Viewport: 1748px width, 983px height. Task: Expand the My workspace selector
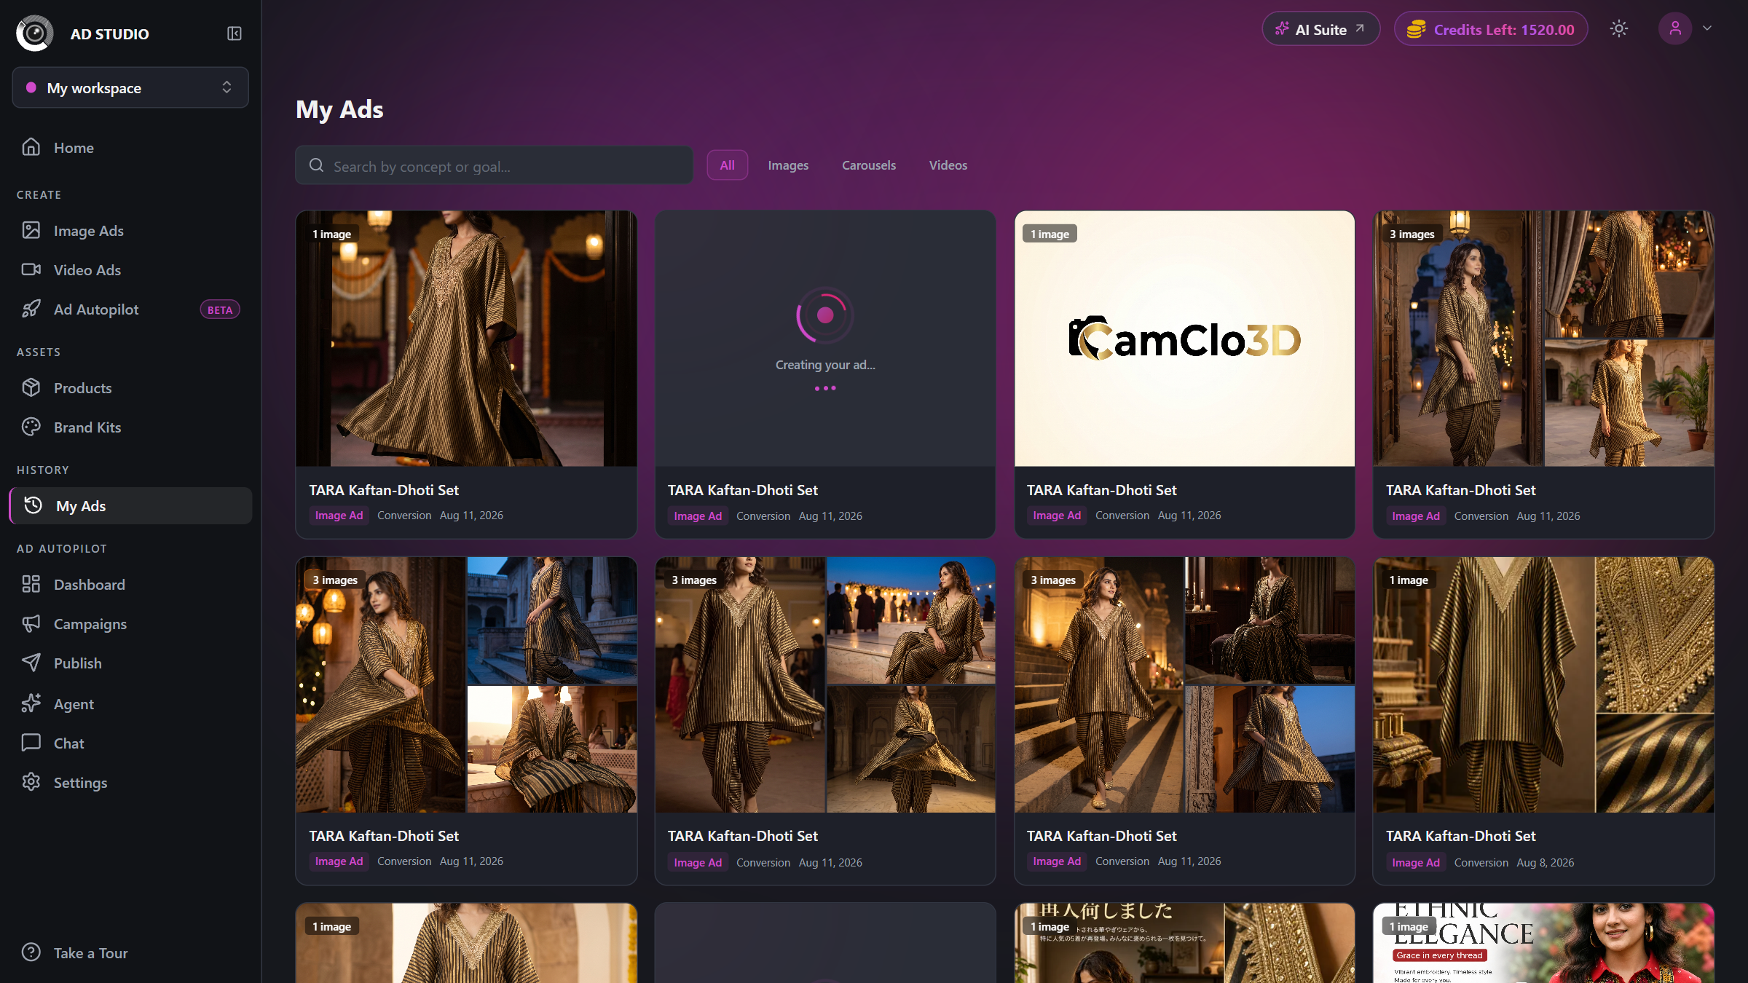coord(130,87)
